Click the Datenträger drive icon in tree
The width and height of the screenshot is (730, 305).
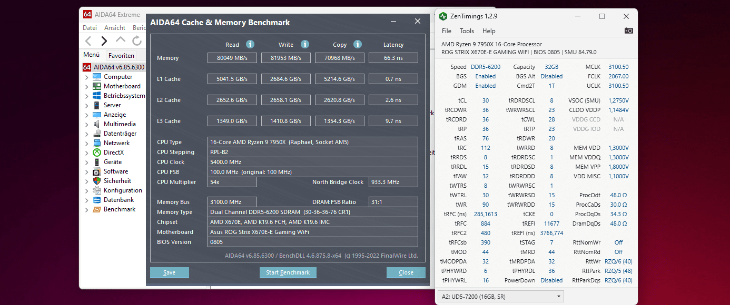(97, 134)
